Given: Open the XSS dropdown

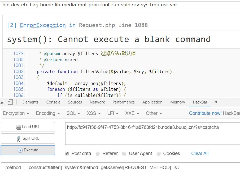Looking at the screenshot, I should 94,113.
